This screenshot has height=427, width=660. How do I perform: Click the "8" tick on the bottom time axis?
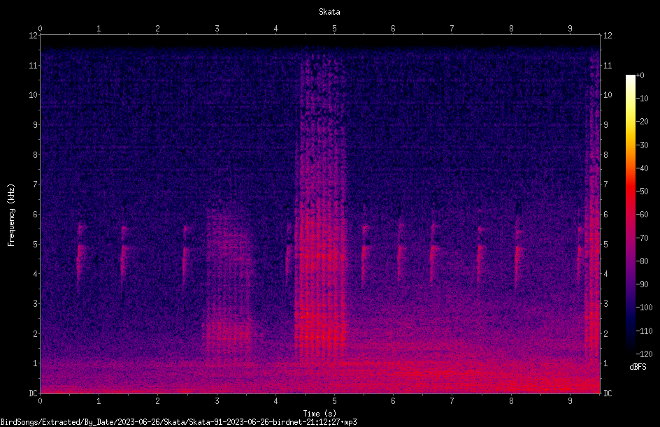coord(511,401)
